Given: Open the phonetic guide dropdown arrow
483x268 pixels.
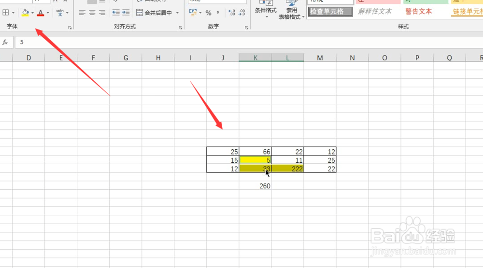Looking at the screenshot, I should [68, 13].
